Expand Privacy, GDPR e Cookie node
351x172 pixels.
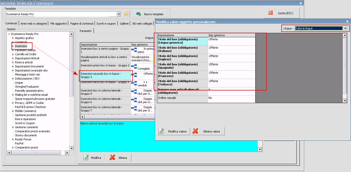pyautogui.click(x=13, y=103)
